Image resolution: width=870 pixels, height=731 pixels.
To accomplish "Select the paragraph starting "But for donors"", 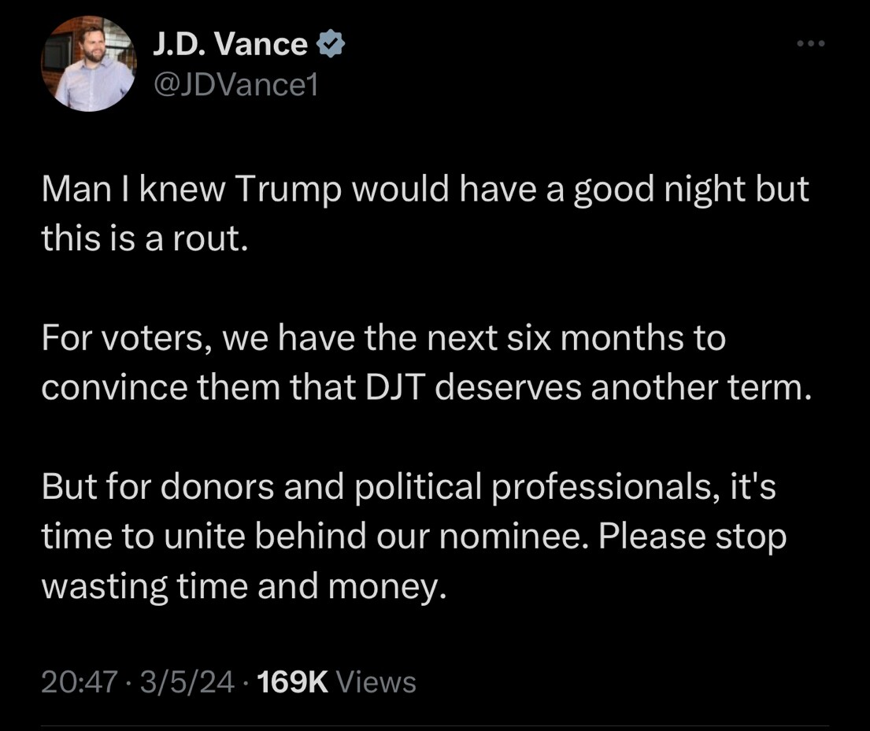I will pyautogui.click(x=414, y=536).
